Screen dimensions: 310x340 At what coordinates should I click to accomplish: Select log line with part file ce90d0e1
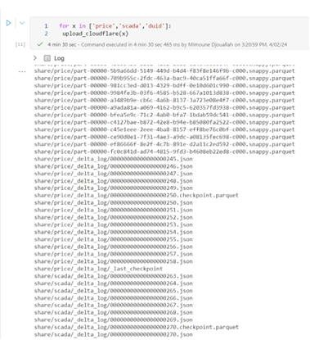click(x=164, y=137)
